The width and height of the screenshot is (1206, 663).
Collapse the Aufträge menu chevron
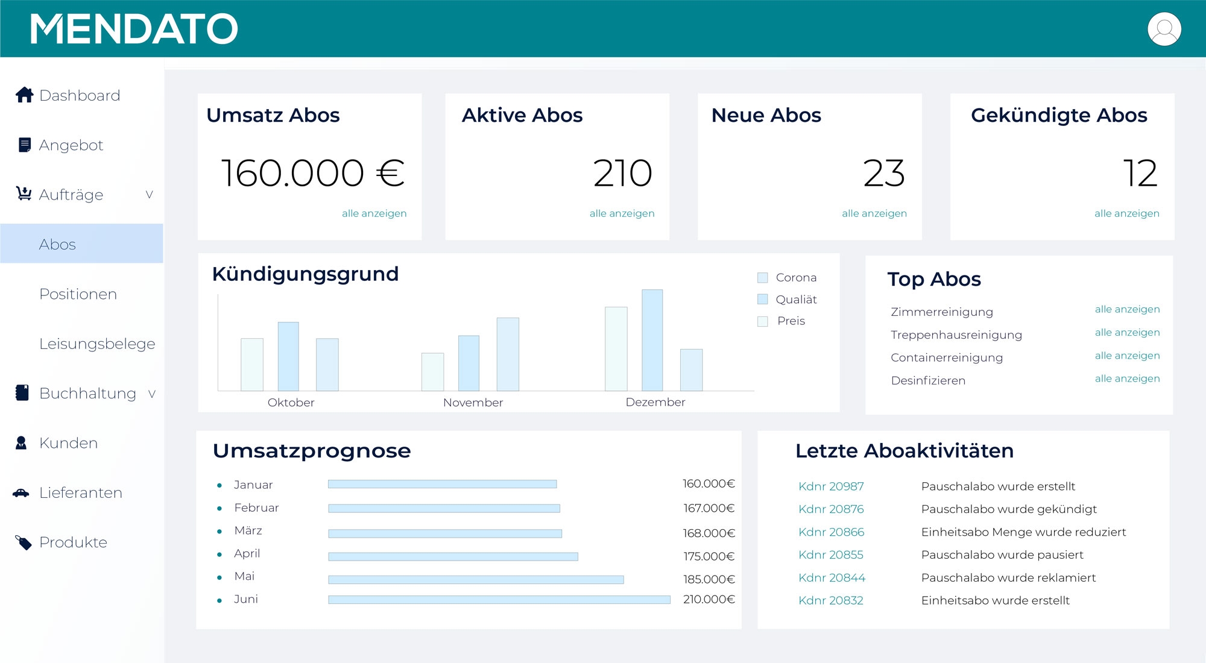150,194
